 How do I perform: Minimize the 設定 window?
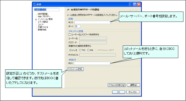click(x=131, y=5)
